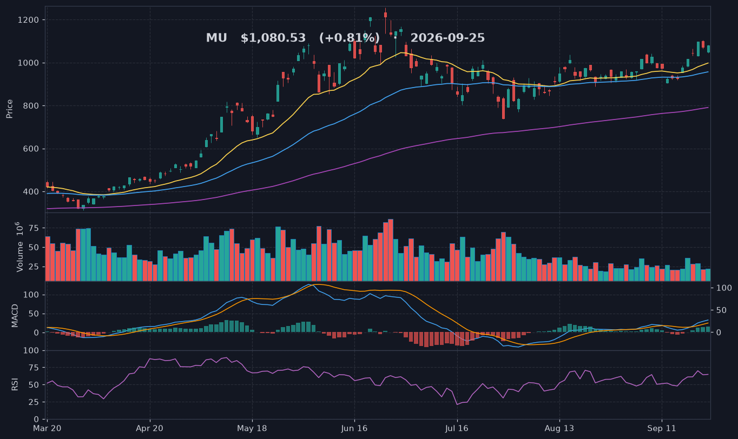Click the RSI axis label

[x=15, y=384]
